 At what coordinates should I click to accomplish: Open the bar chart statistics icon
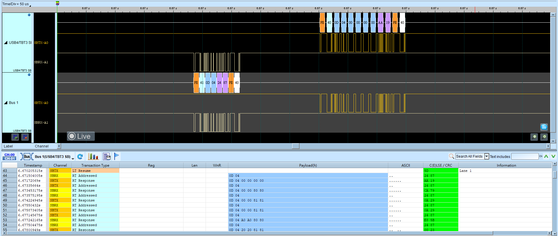[x=93, y=156]
